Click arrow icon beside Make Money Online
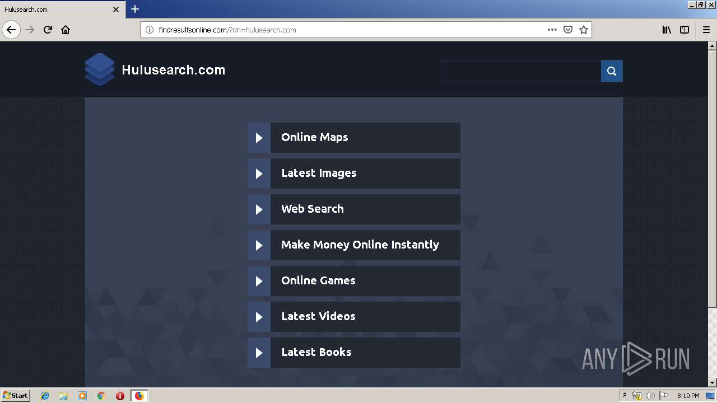Image resolution: width=717 pixels, height=403 pixels. pos(259,245)
